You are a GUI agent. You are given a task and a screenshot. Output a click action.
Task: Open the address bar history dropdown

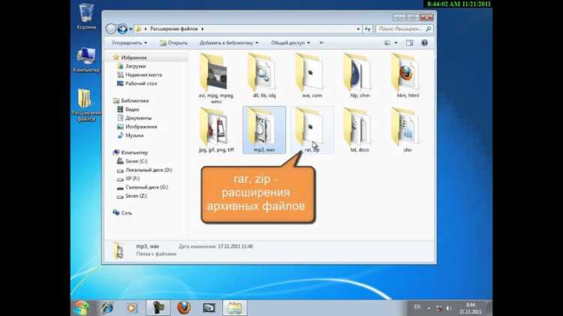(x=358, y=29)
